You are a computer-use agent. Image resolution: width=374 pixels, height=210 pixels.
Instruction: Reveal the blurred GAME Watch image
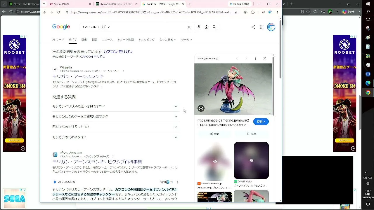click(x=251, y=160)
